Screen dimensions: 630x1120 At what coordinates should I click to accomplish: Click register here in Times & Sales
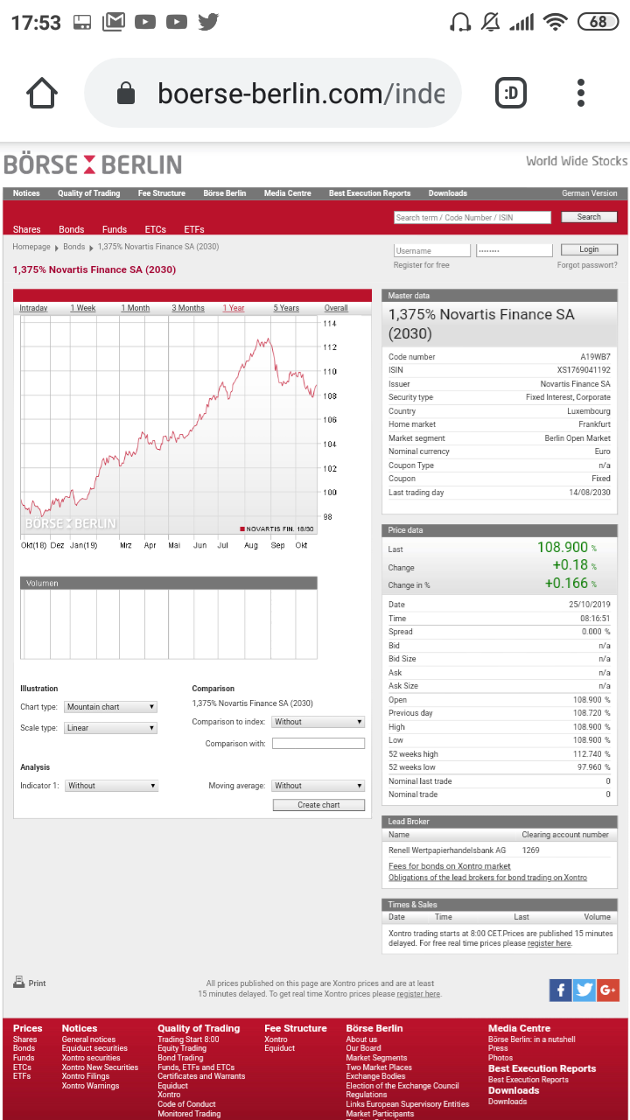549,943
